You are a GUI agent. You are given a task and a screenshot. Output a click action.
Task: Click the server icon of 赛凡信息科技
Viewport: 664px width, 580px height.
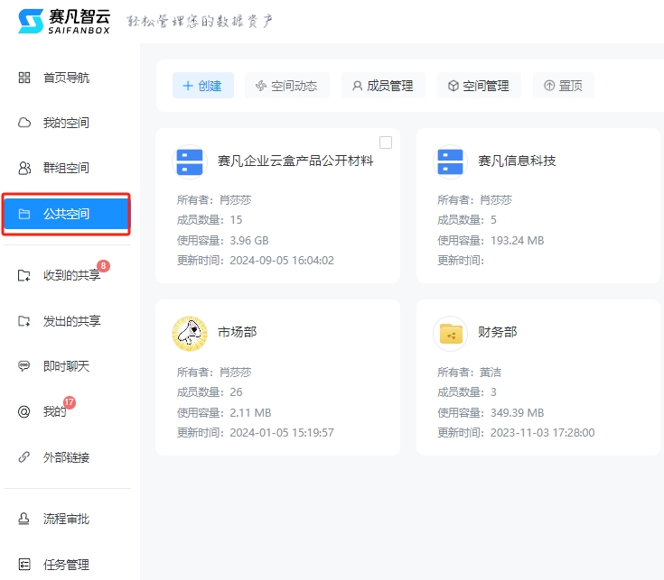[x=450, y=161]
